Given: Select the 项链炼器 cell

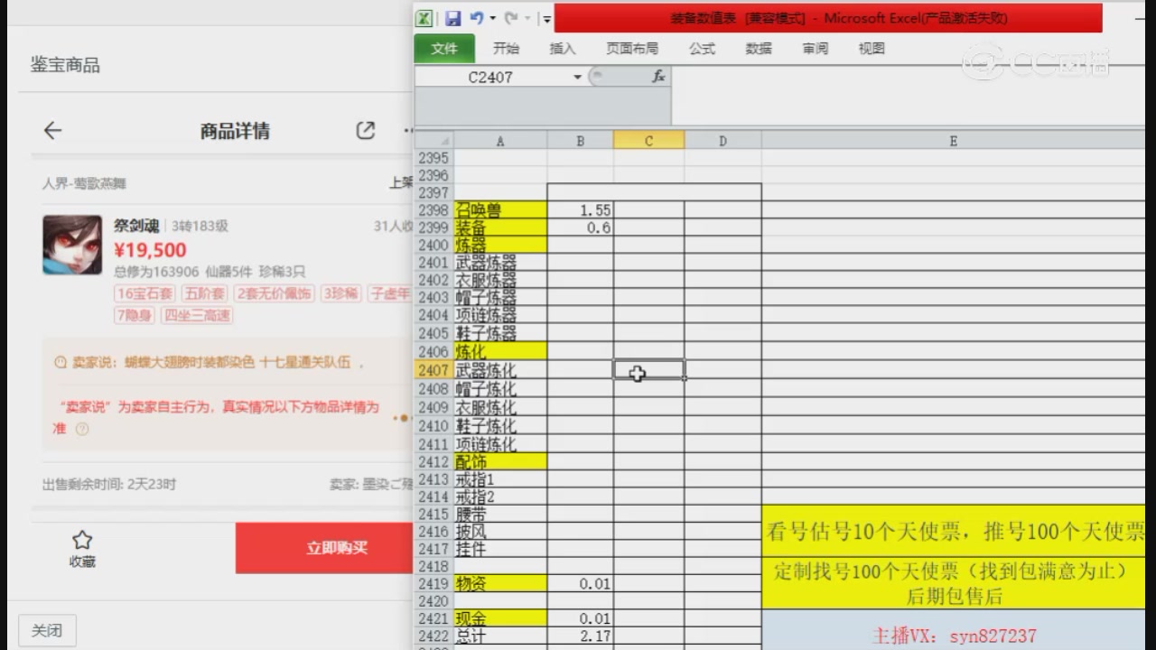Looking at the screenshot, I should click(500, 315).
